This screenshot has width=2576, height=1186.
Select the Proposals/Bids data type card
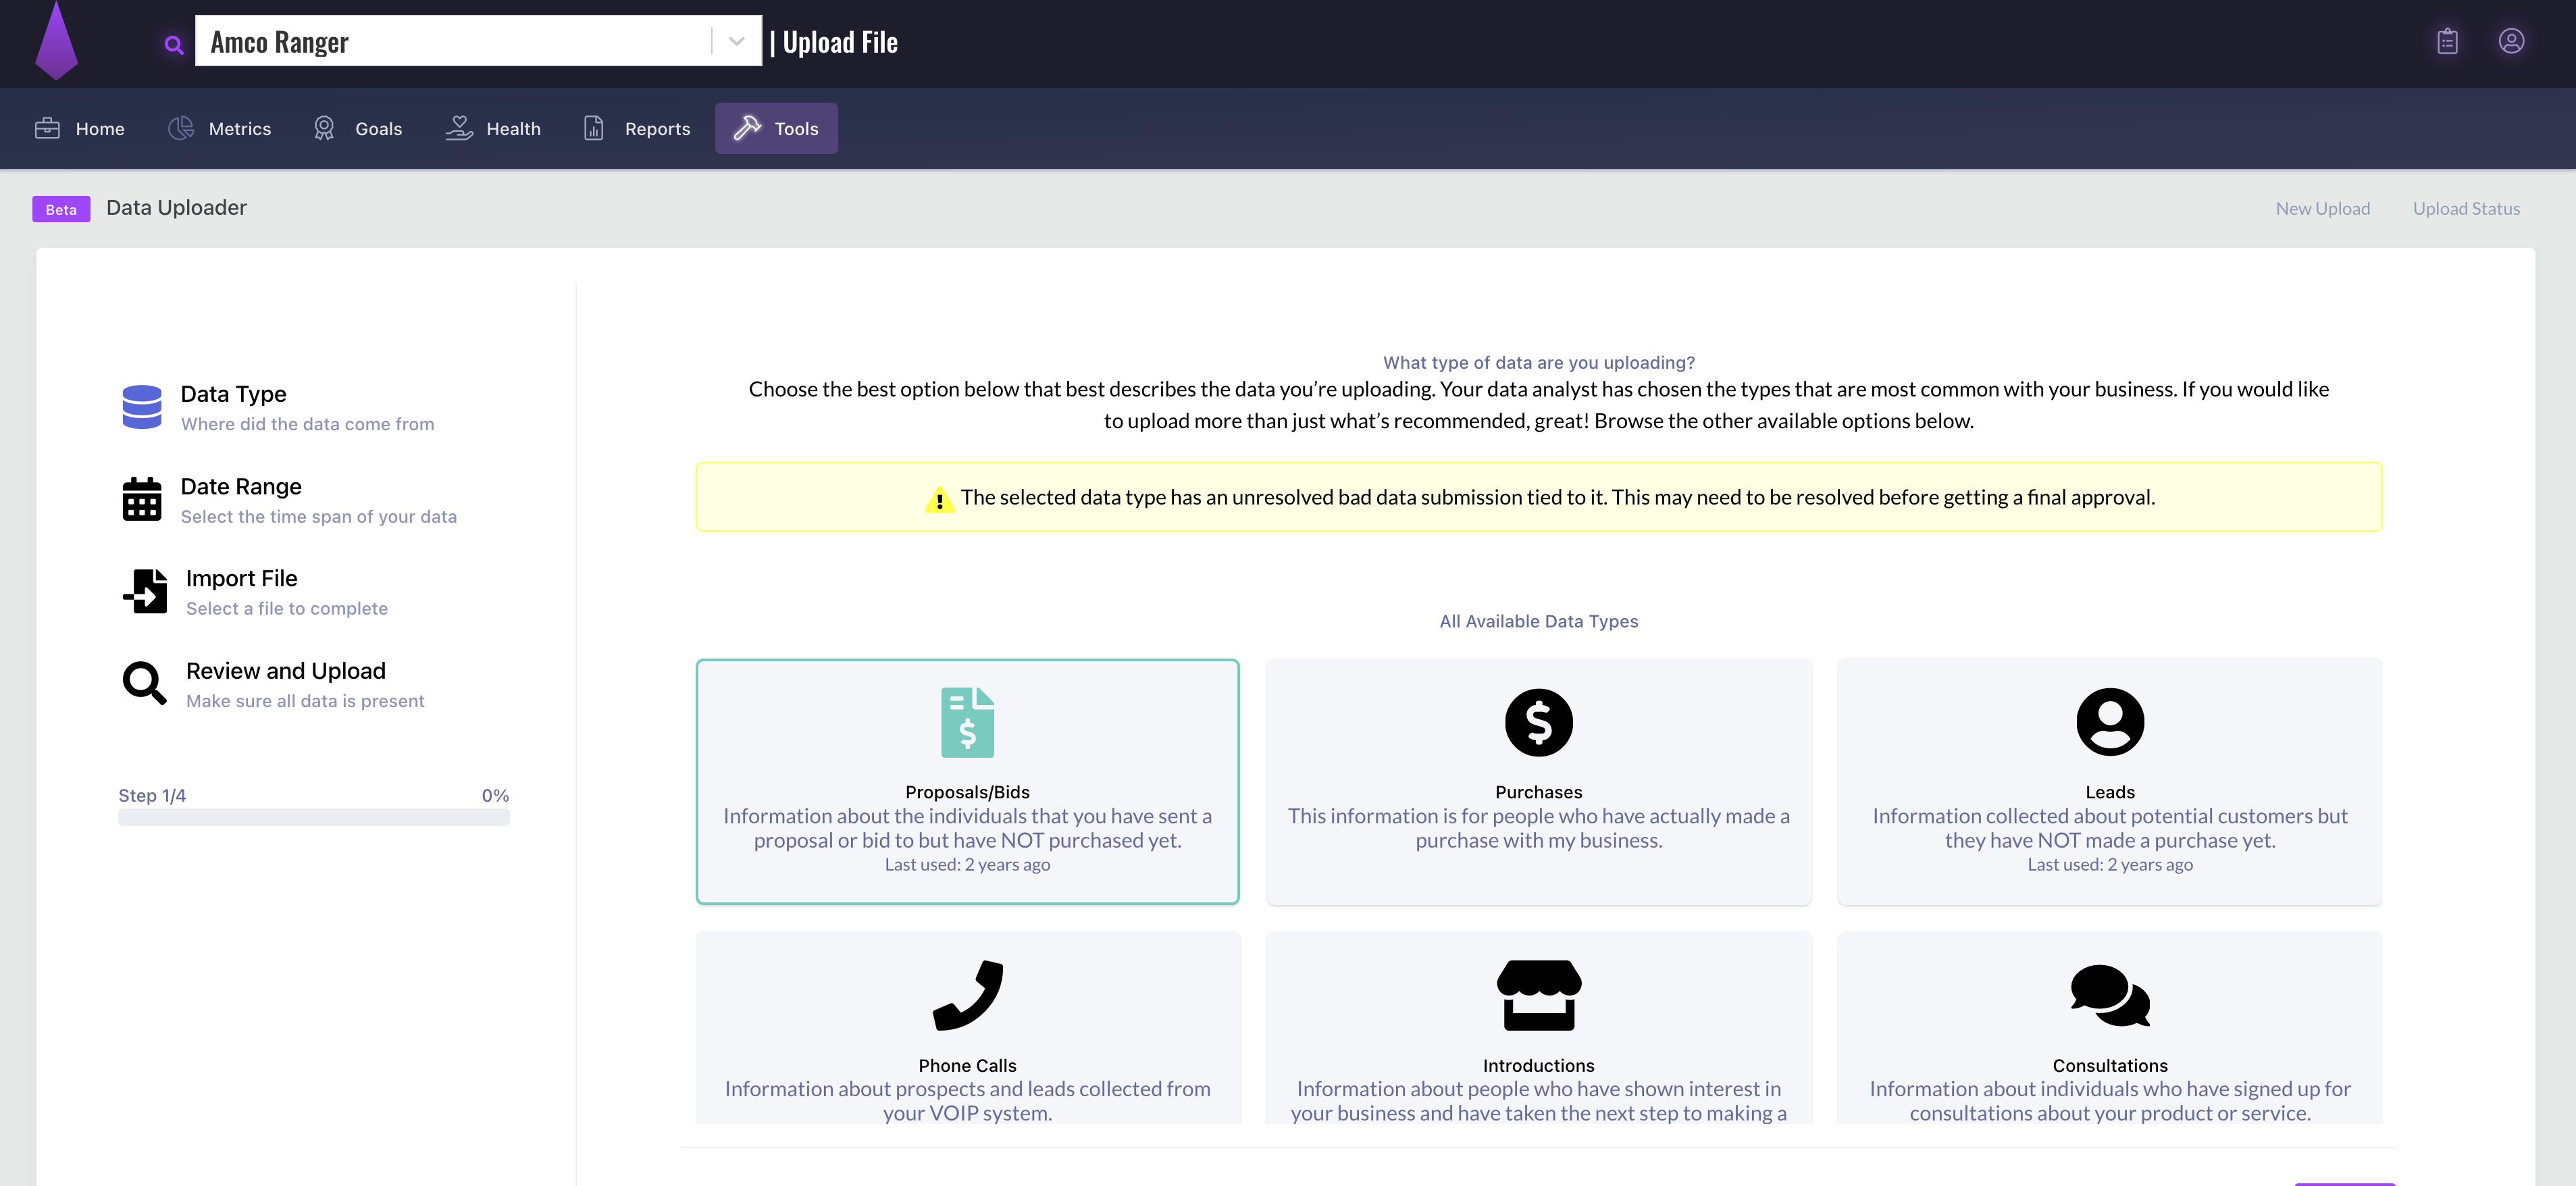(967, 782)
